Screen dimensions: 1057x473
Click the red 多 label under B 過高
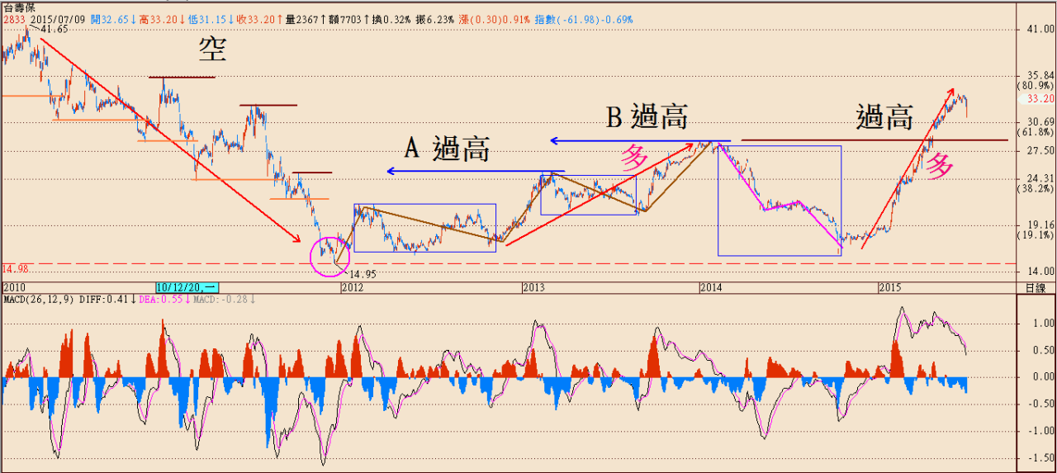coord(633,158)
